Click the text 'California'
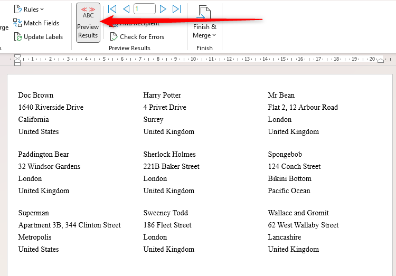Image resolution: width=396 pixels, height=276 pixels. click(34, 119)
